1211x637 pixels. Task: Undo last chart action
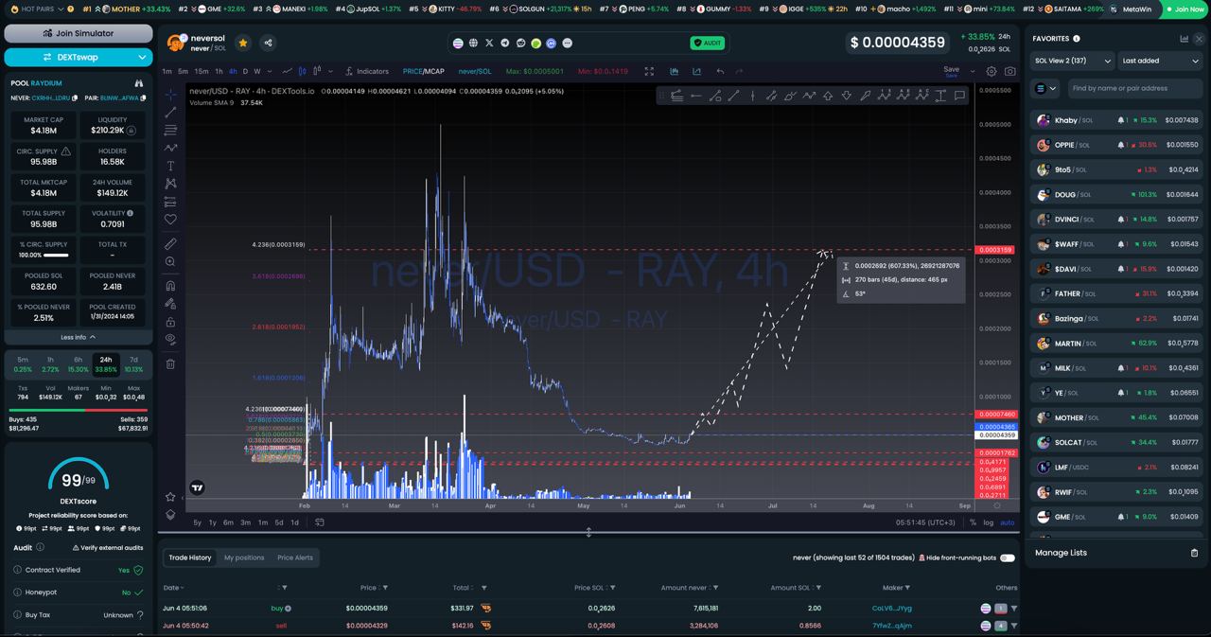pyautogui.click(x=720, y=71)
